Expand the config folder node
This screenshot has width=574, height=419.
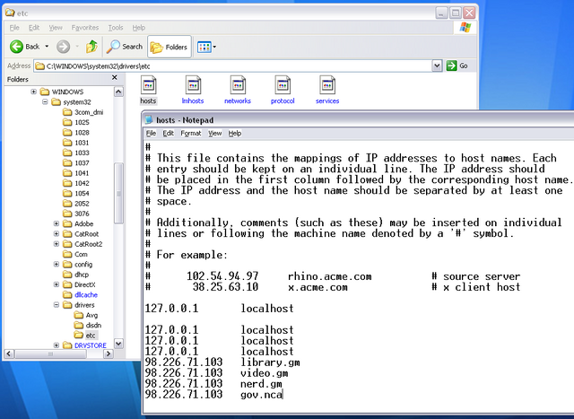pos(57,264)
